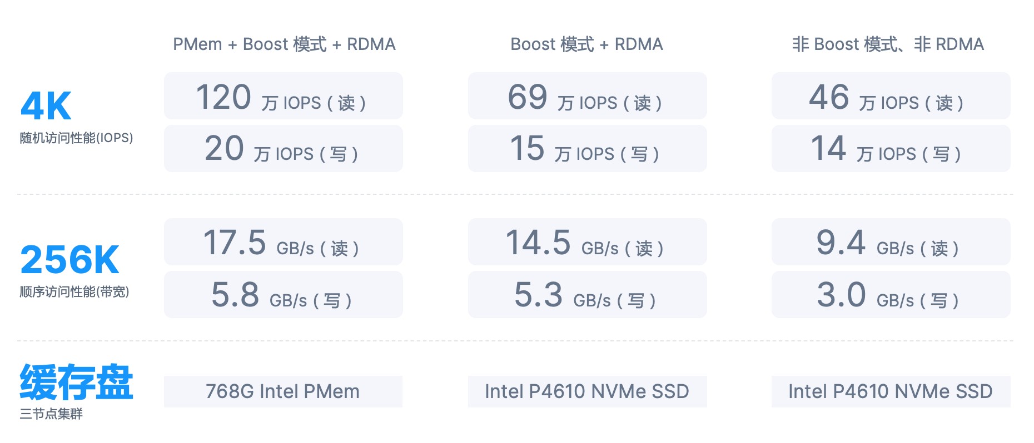Click the 非 Boost 模式、非 RDMA header
This screenshot has height=443, width=1034.
(x=888, y=44)
